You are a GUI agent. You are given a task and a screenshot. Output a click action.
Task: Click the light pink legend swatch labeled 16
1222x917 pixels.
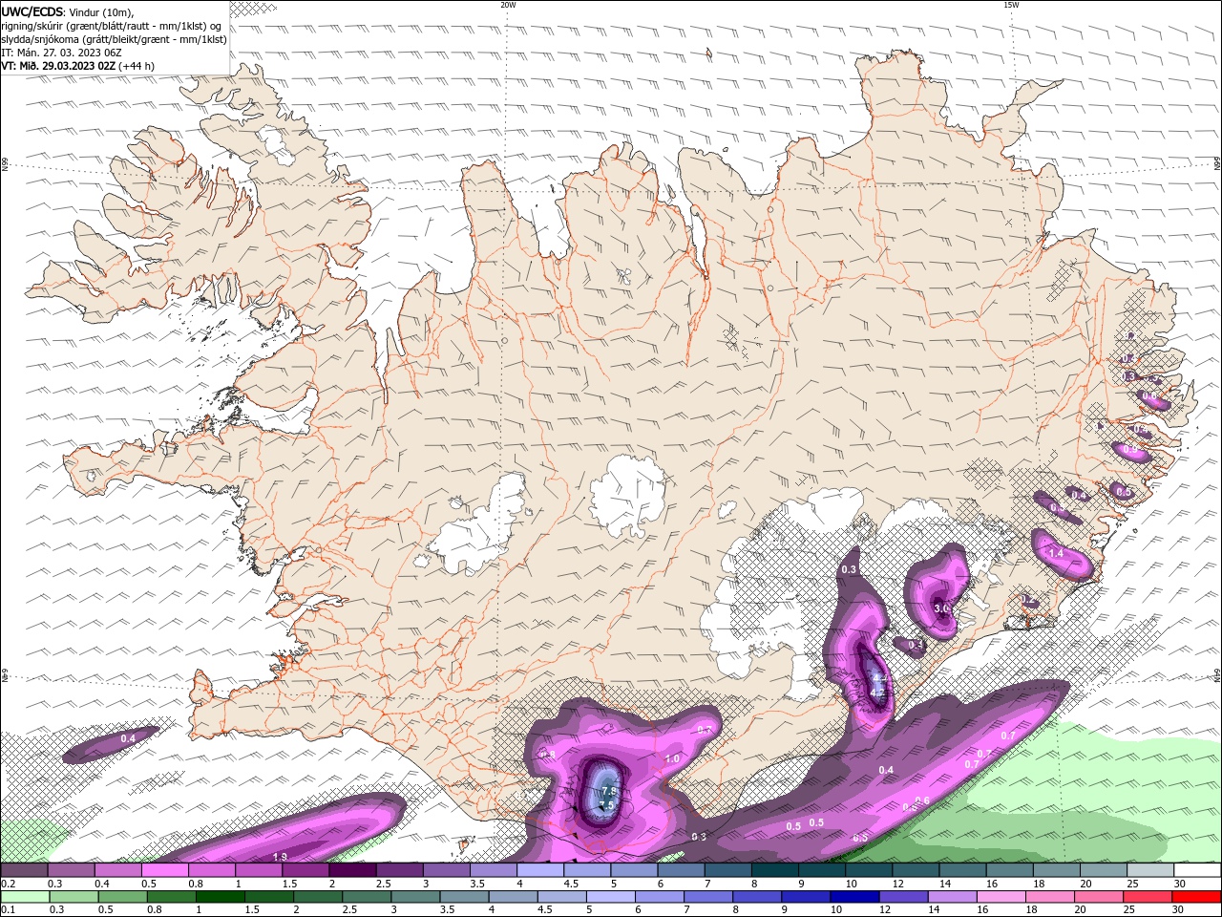[1001, 897]
